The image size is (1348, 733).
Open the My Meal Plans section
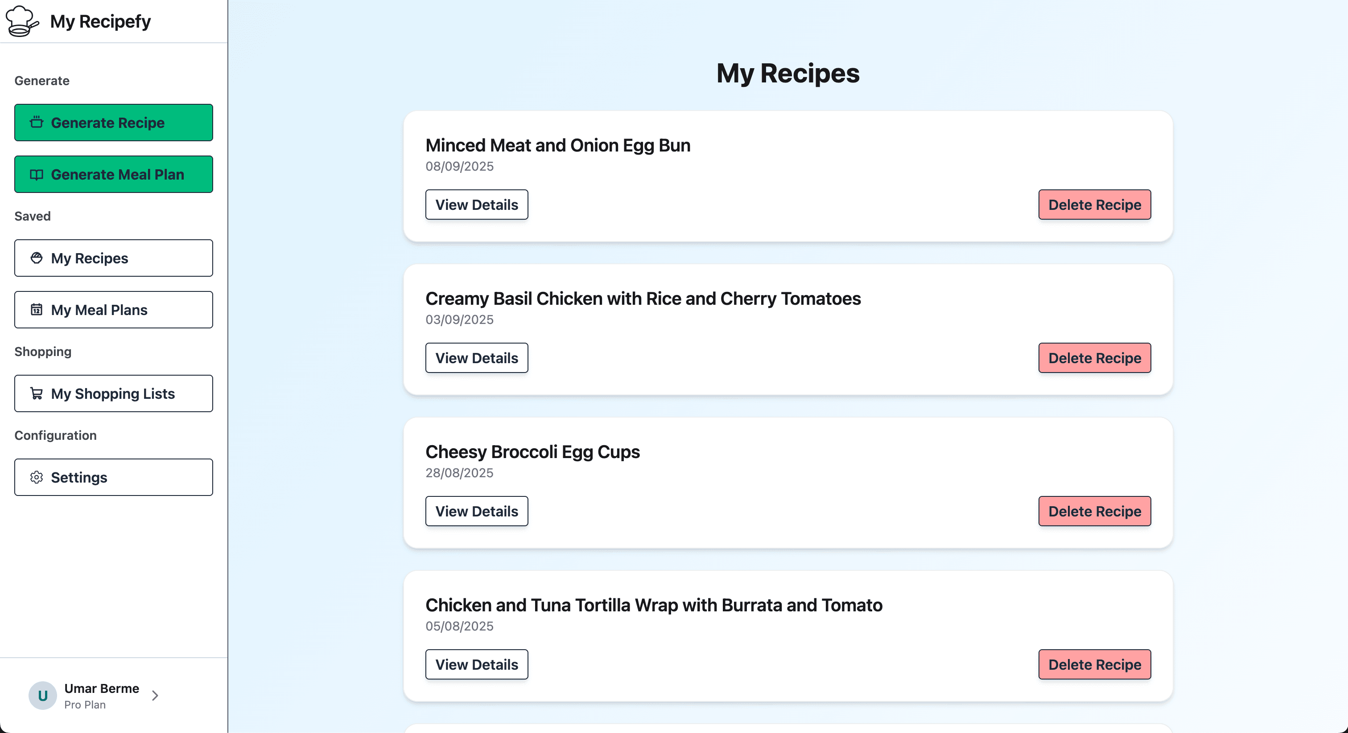tap(114, 310)
